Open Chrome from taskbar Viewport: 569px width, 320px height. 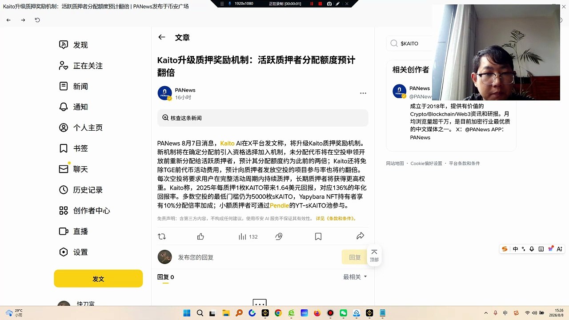[x=278, y=313]
